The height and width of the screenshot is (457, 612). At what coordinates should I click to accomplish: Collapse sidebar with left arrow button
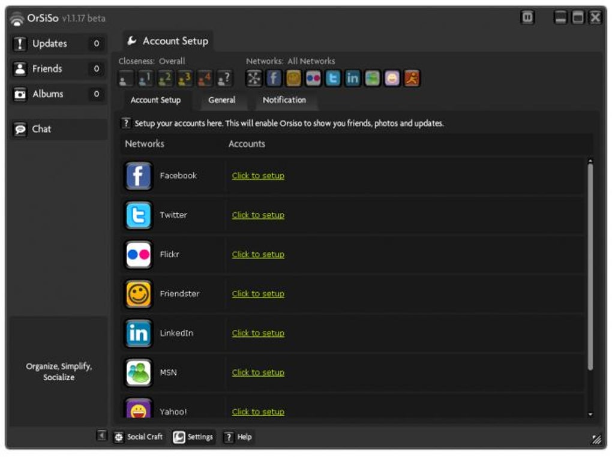[101, 435]
